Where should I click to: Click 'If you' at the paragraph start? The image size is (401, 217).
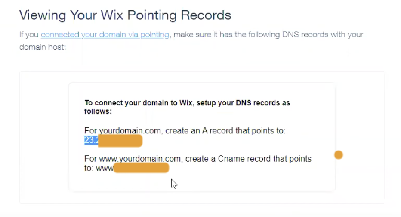click(x=29, y=35)
